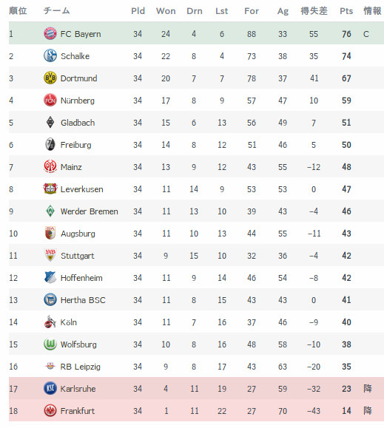Sort table by Pts column header

[346, 11]
